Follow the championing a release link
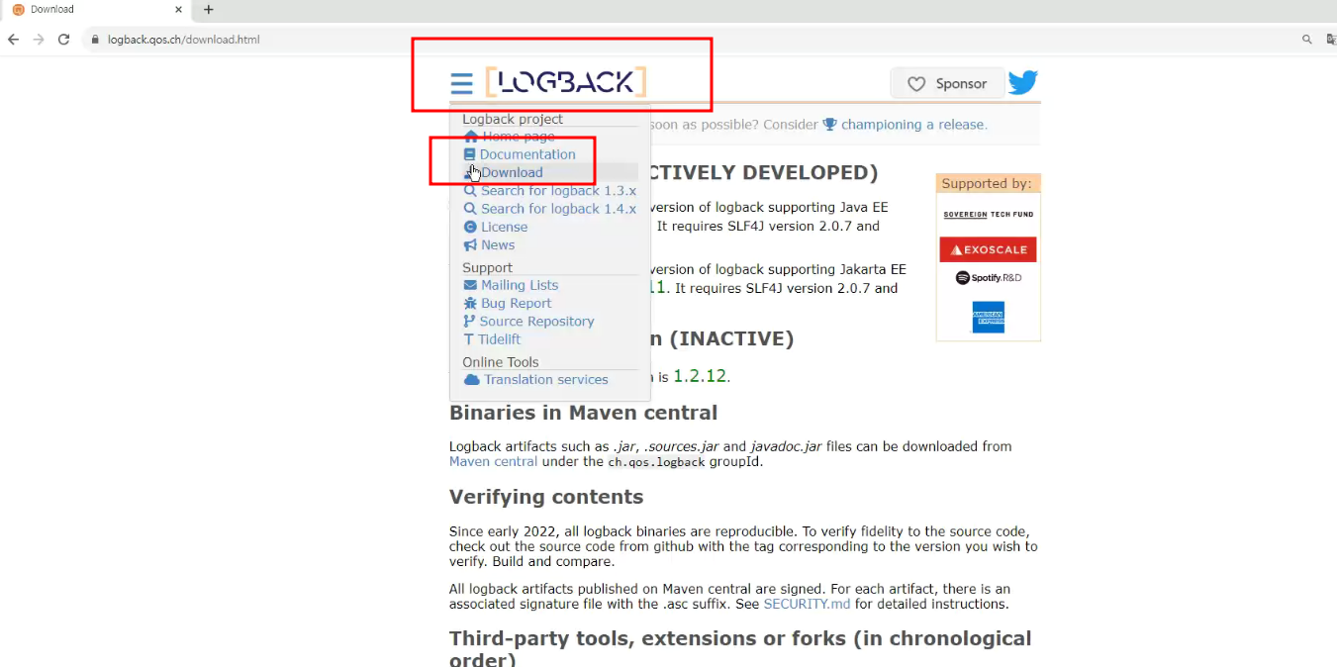 (913, 125)
